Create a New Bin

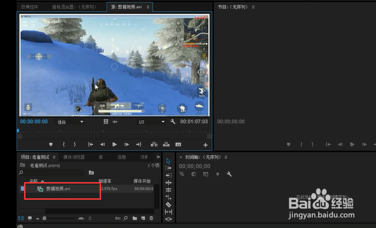pos(135,218)
